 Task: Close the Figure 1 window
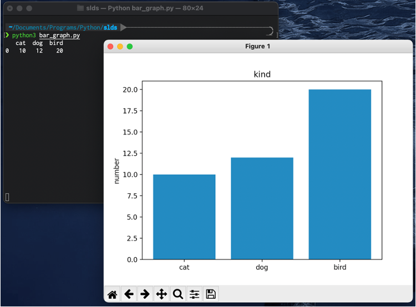(110, 47)
